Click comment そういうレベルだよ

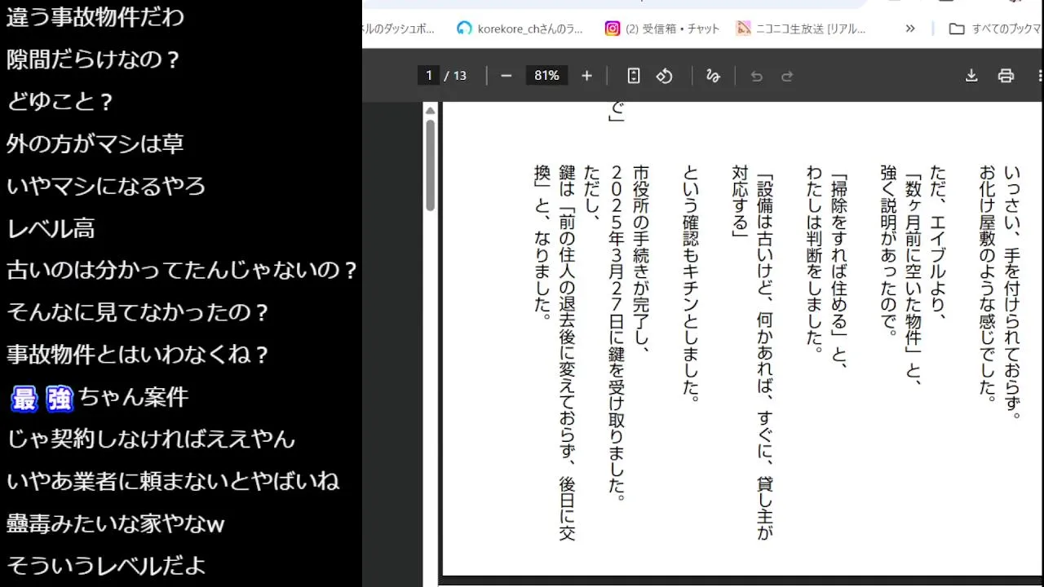pyautogui.click(x=106, y=567)
